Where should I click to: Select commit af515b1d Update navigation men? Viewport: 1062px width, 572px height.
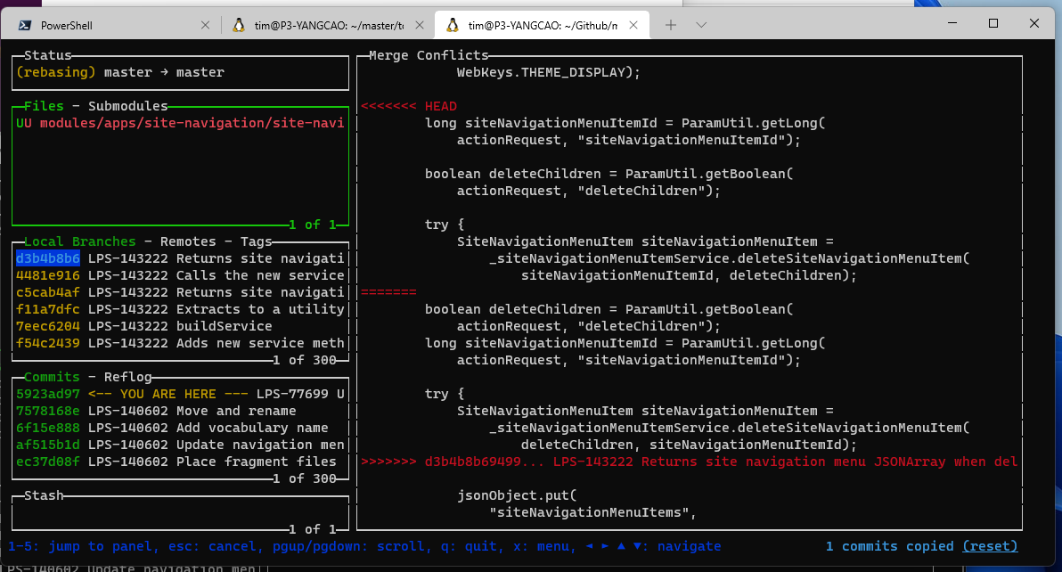(x=180, y=445)
